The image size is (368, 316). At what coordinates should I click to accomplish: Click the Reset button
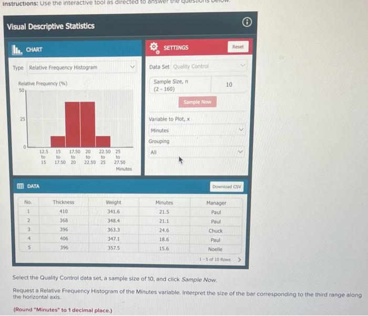click(238, 47)
